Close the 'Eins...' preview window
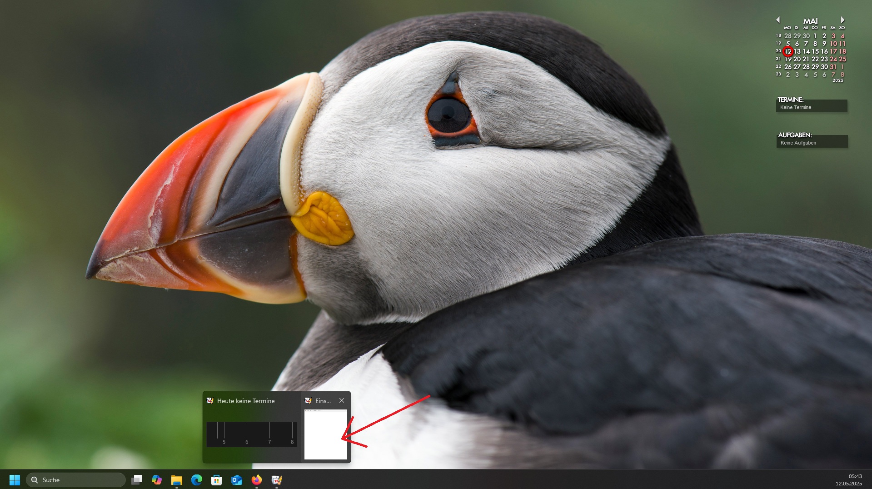The image size is (872, 489). [342, 400]
